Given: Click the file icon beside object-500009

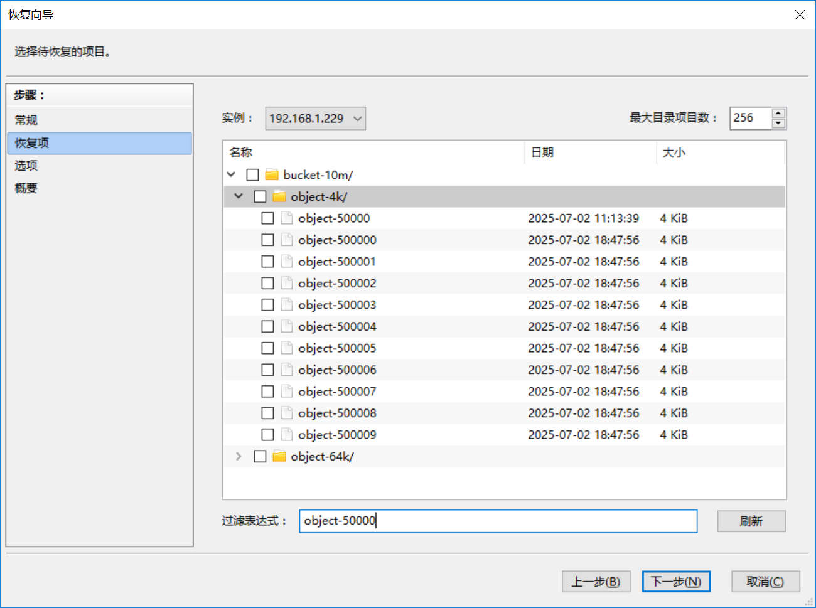Looking at the screenshot, I should pyautogui.click(x=287, y=435).
